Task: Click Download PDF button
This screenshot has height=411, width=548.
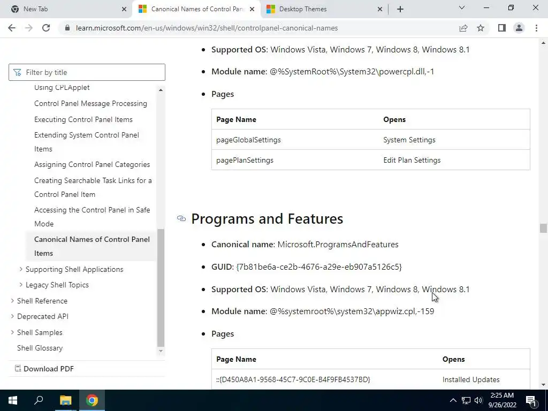Action: [44, 369]
